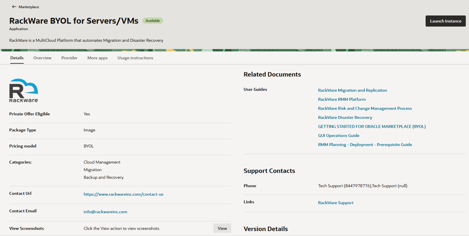
Task: Click the View Screenshots label
Action: [26, 228]
